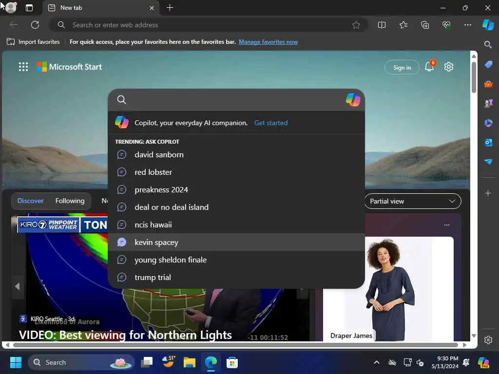The width and height of the screenshot is (499, 374).
Task: Switch to the Following tab
Action: [70, 201]
